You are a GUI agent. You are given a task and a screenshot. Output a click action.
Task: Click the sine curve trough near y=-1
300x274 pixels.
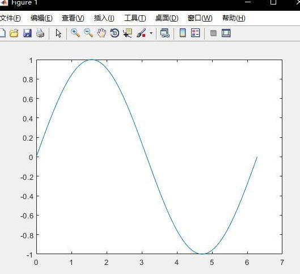[x=202, y=254]
